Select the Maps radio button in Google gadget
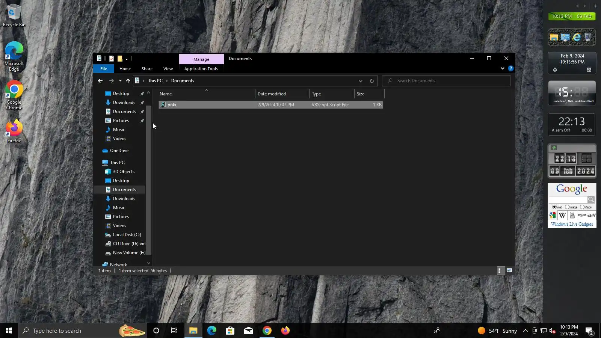 coord(582,207)
